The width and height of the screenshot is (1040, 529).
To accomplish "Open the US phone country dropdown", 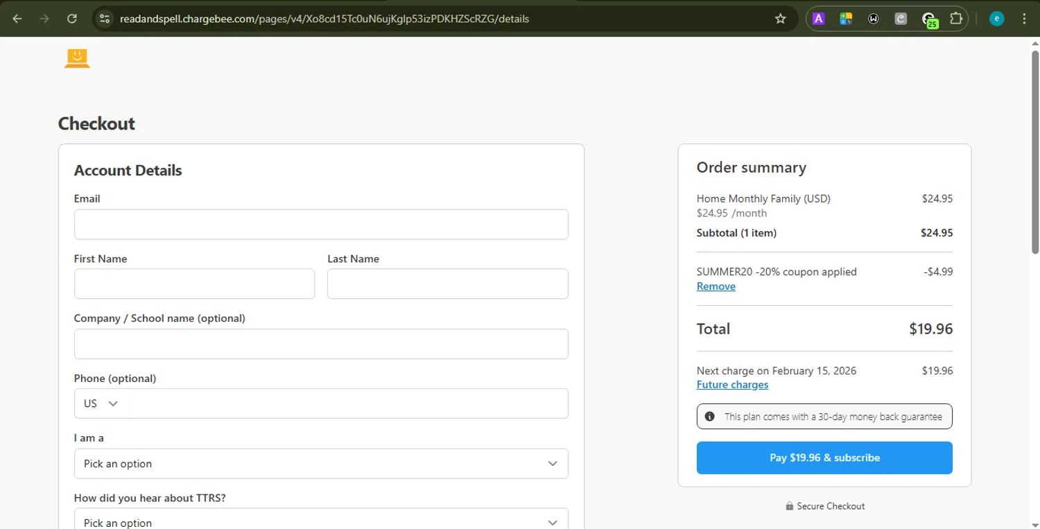I will pos(101,404).
